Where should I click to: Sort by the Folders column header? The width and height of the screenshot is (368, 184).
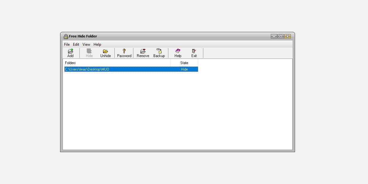click(117, 63)
